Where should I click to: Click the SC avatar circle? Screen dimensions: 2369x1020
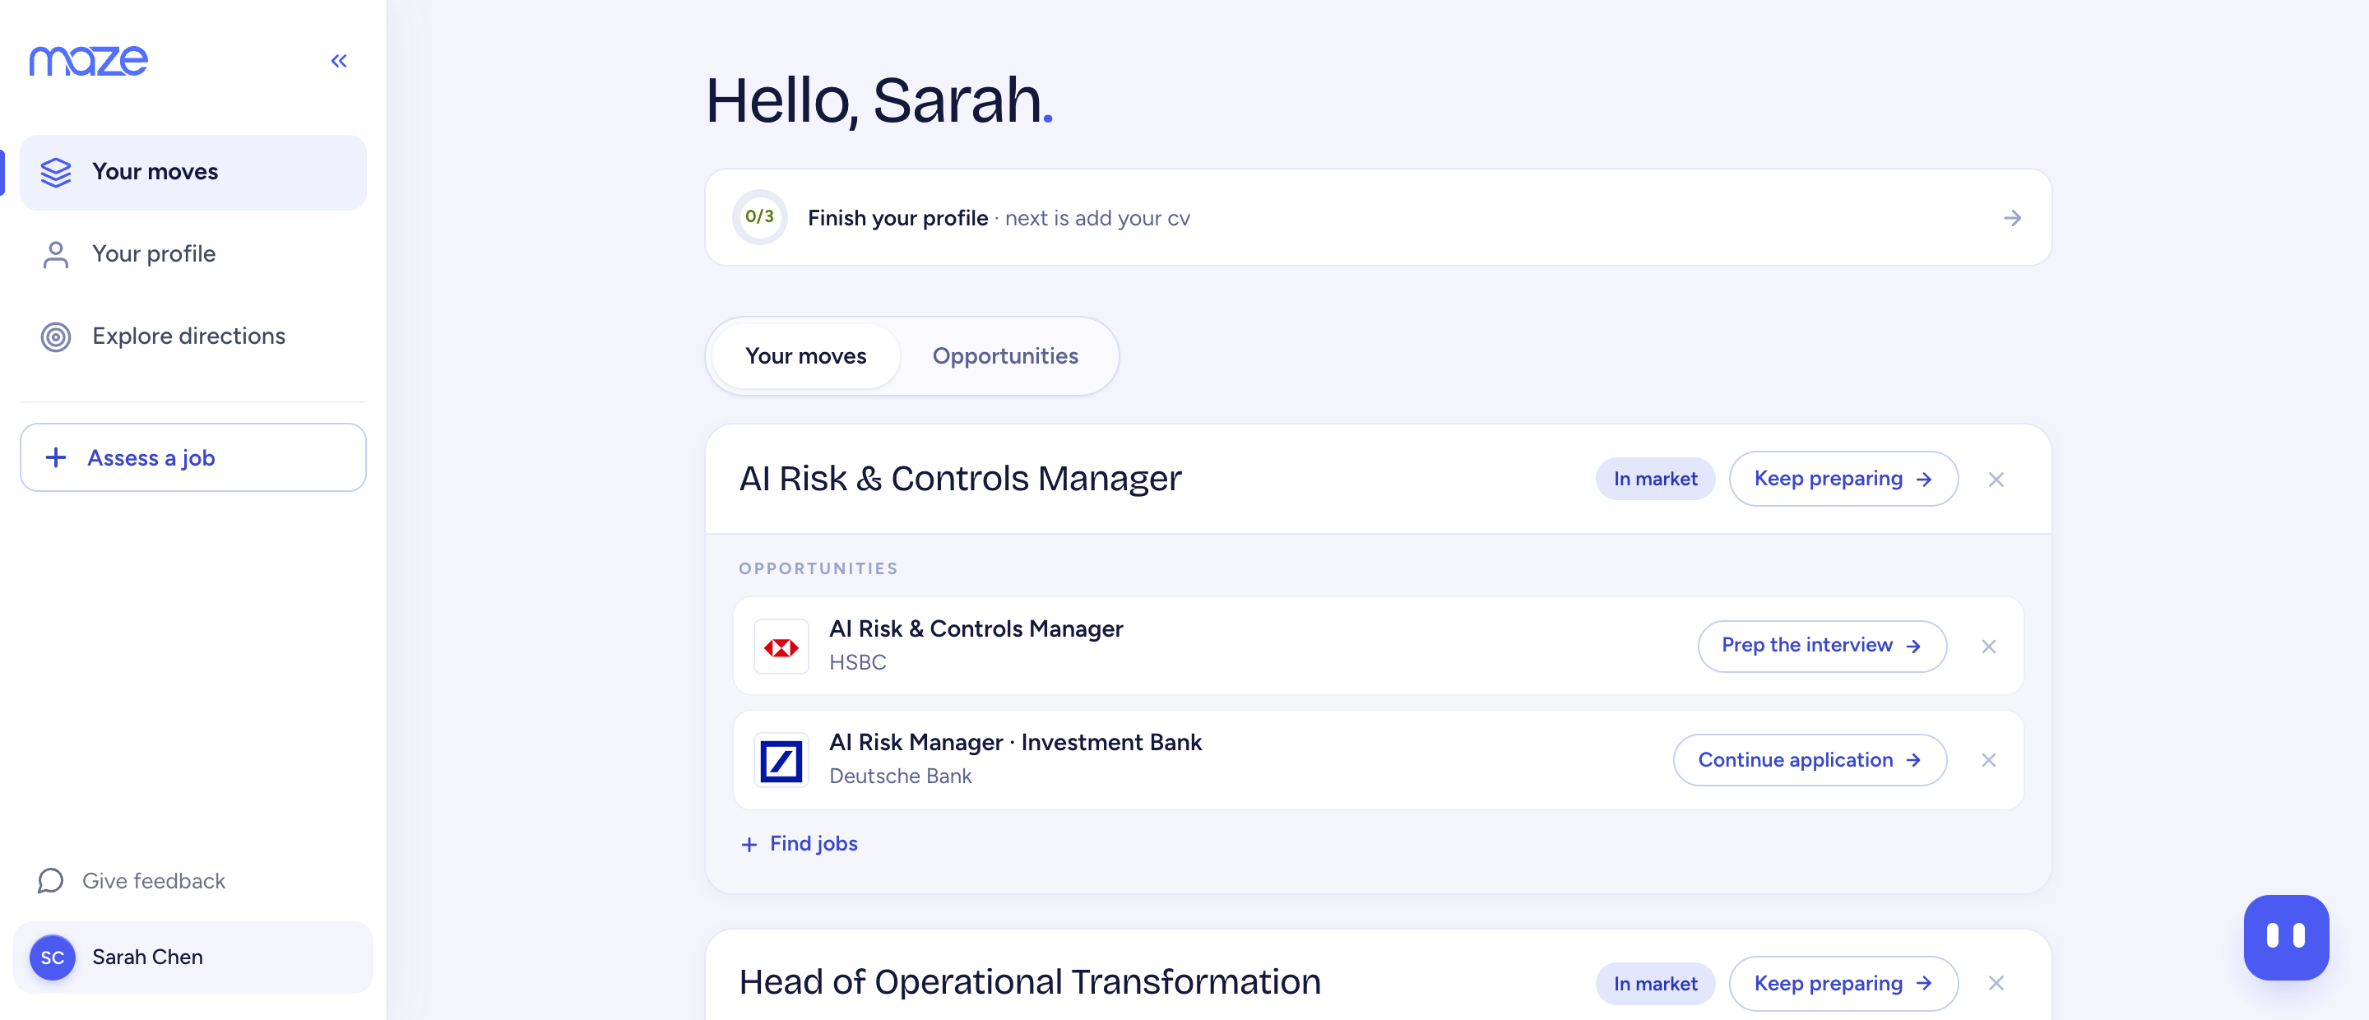(53, 957)
